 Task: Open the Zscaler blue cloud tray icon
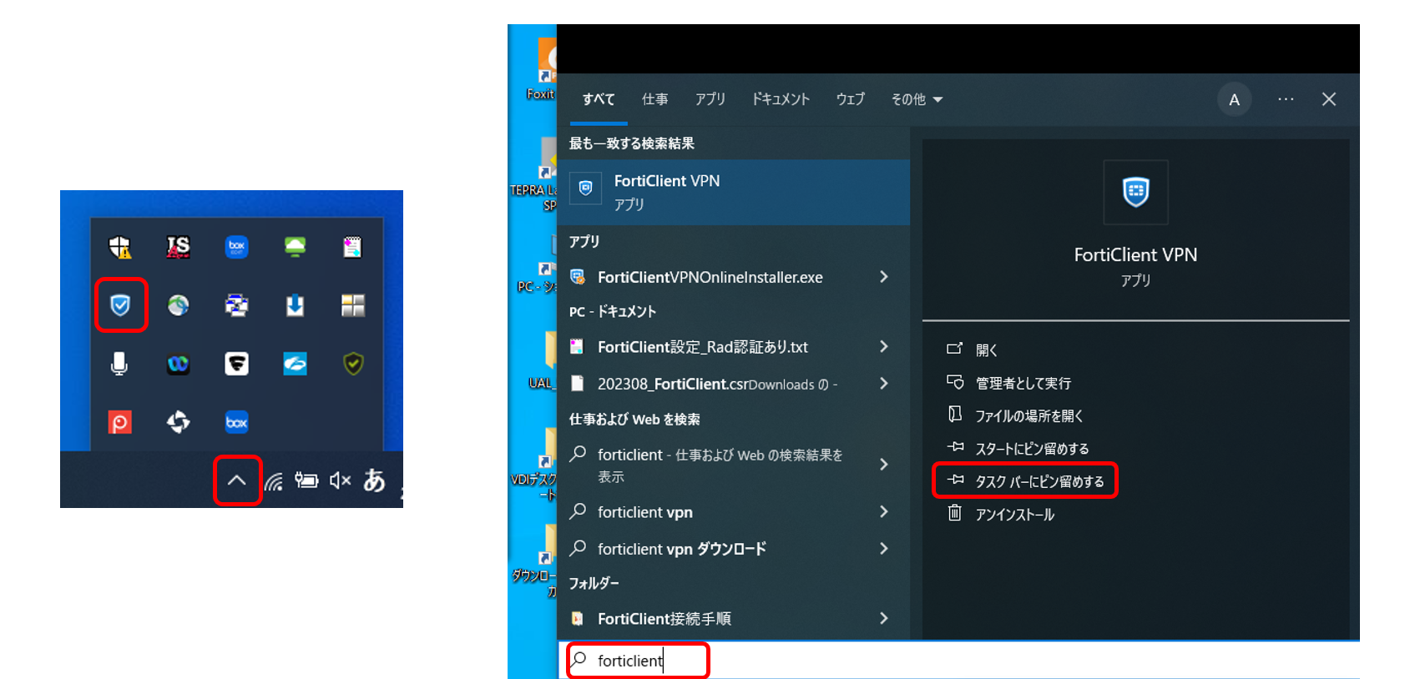[295, 364]
